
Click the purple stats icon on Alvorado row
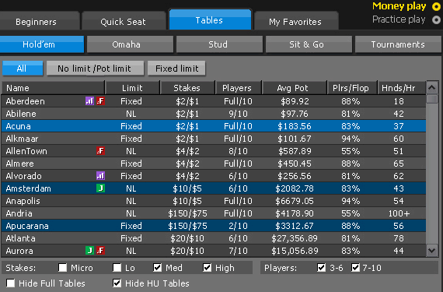click(100, 176)
